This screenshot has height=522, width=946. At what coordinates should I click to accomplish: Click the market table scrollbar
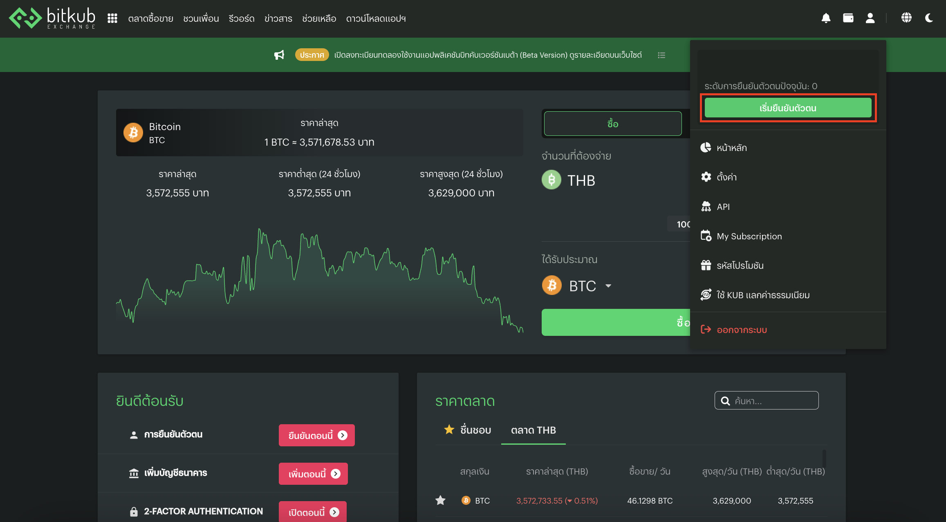pos(824,458)
